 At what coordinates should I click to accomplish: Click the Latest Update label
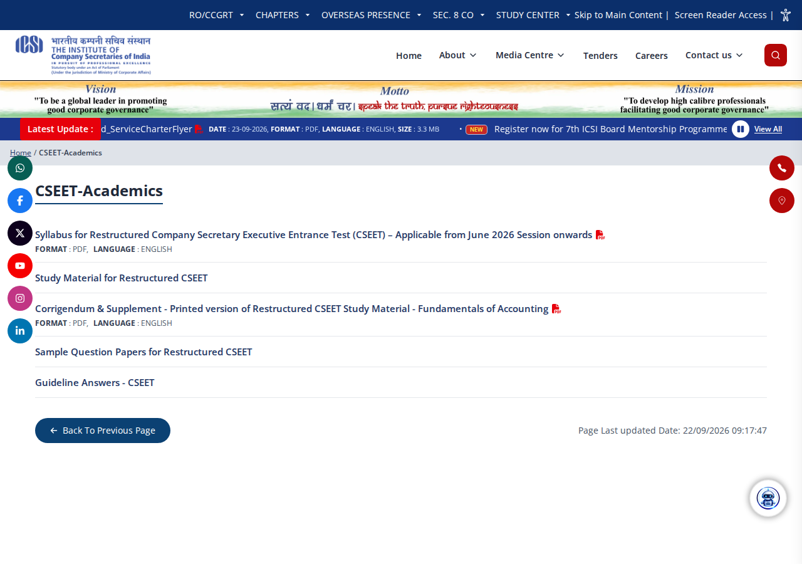[x=60, y=129]
